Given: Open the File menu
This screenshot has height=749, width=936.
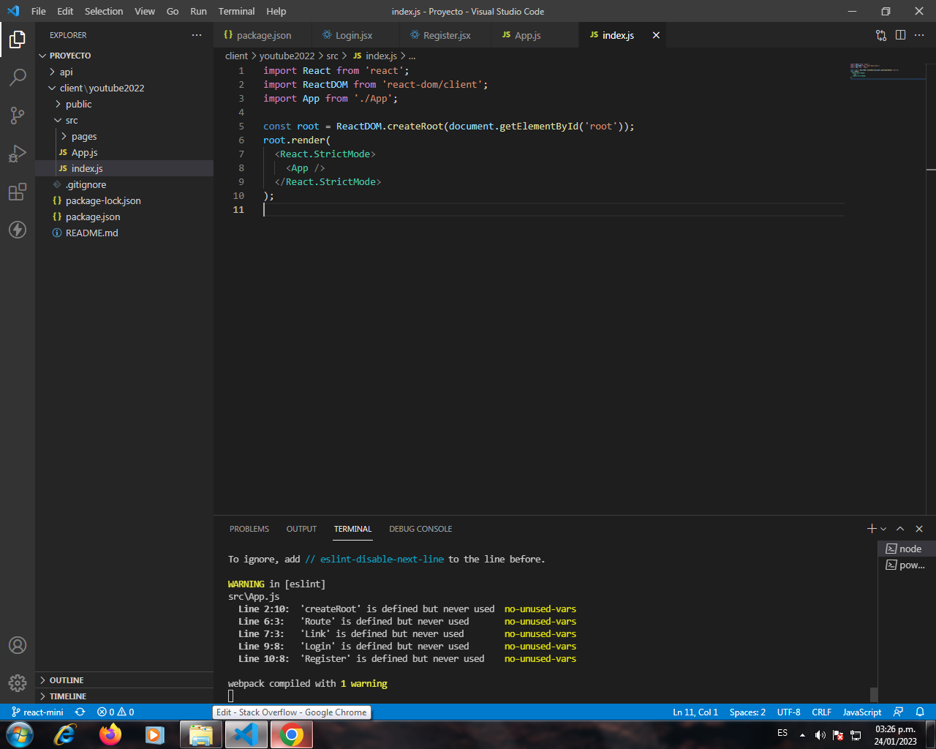Looking at the screenshot, I should [39, 11].
